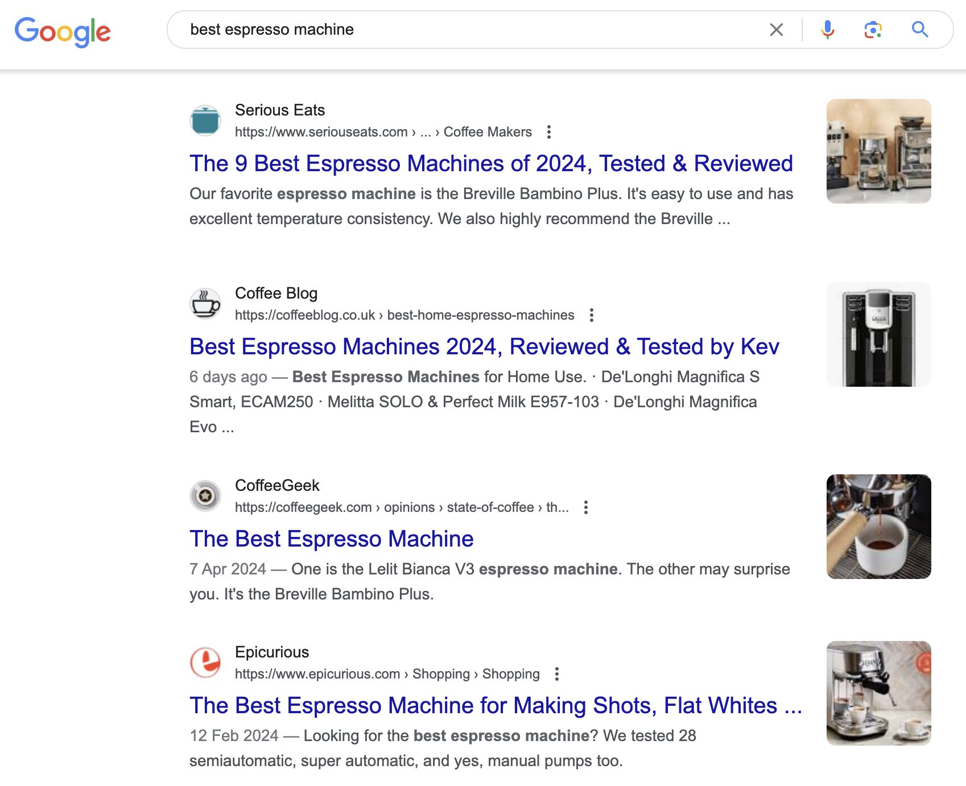Click the Epicurious site favicon
This screenshot has width=966, height=786.
tap(205, 663)
